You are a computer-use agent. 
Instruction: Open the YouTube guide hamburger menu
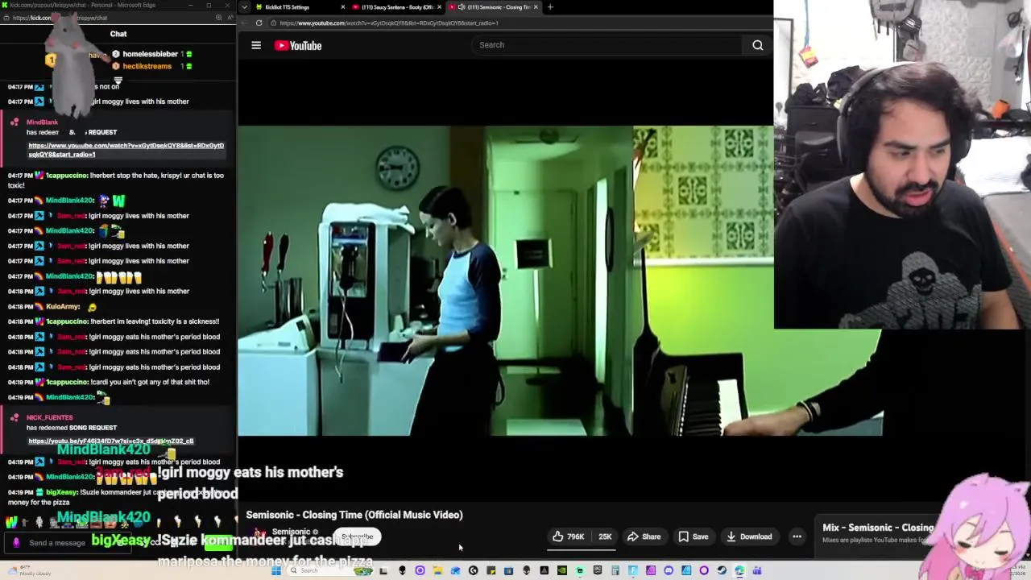(x=256, y=46)
